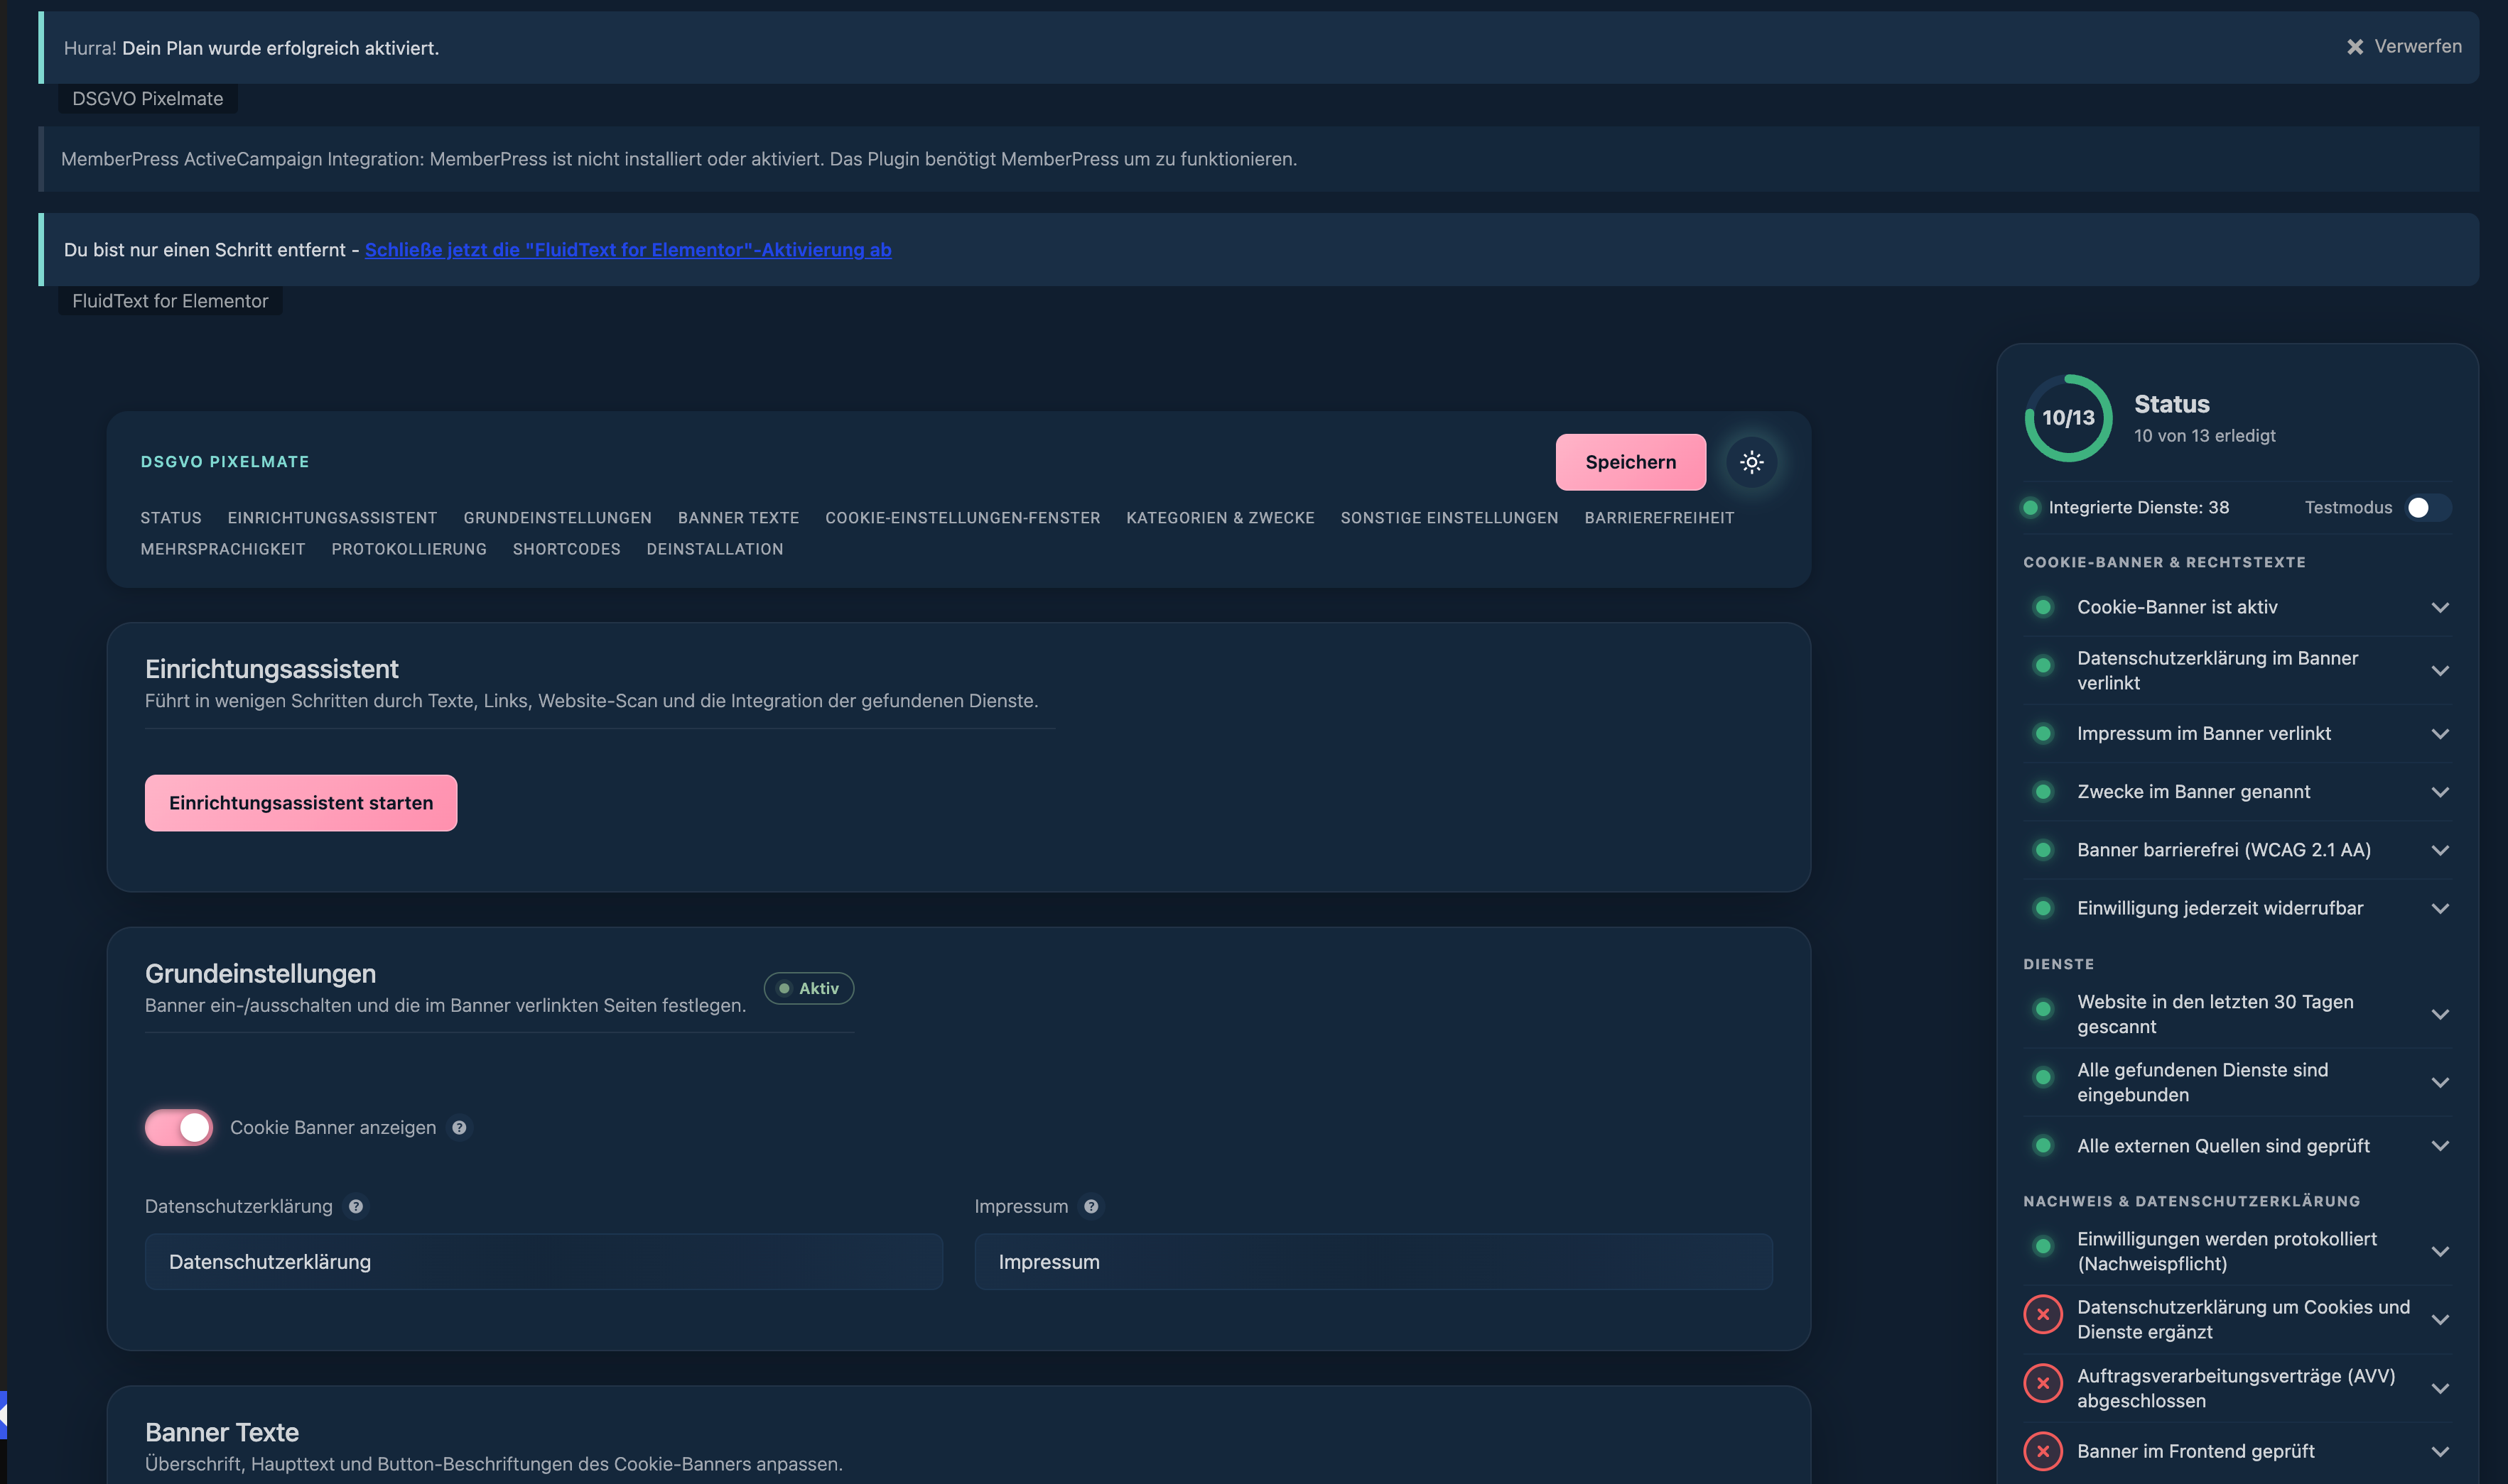Expand Website in den letzten 30 Tagen gescannt
This screenshot has height=1484, width=2508.
click(x=2440, y=1015)
